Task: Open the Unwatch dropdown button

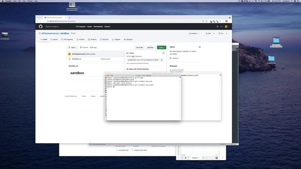Action: (194, 33)
